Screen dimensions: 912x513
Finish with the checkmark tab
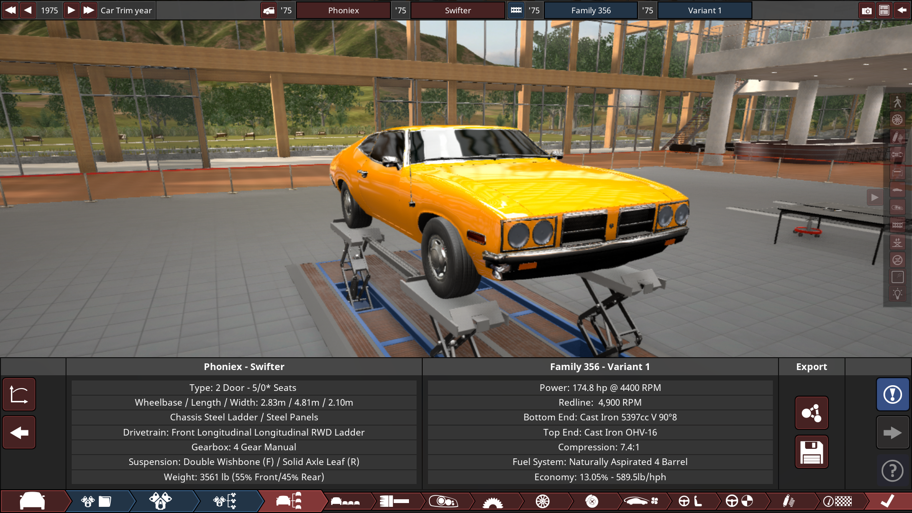(887, 501)
